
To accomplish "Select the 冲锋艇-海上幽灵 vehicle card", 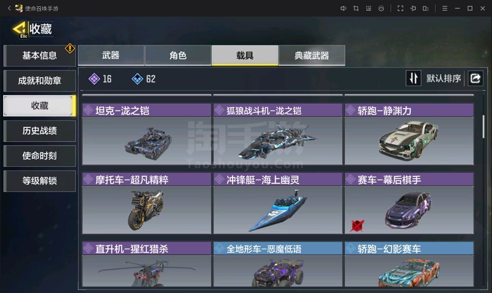I will click(x=278, y=203).
